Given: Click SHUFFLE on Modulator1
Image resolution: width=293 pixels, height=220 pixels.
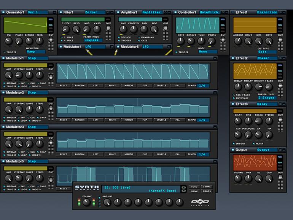Looking at the screenshot, I should [161, 86].
